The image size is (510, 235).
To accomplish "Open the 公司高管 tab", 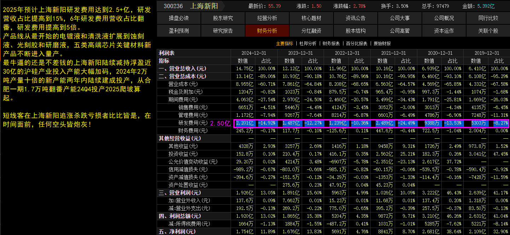I will (x=400, y=31).
